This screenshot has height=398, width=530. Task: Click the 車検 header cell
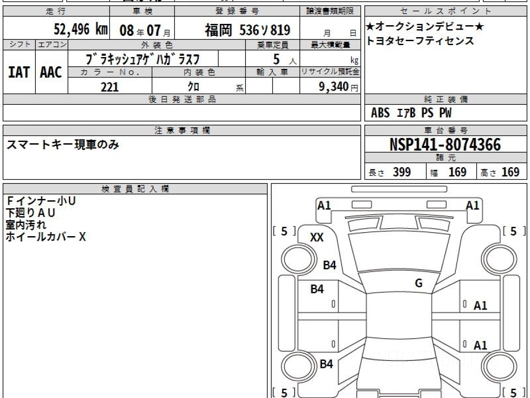click(142, 11)
